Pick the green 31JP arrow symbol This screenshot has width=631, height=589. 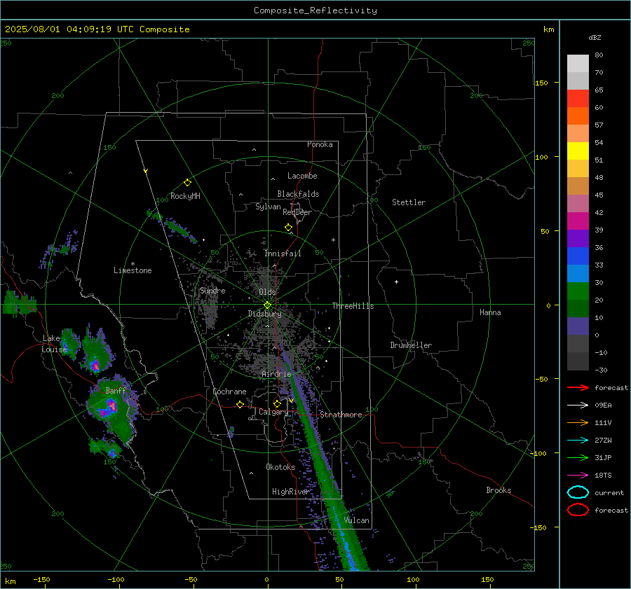(578, 457)
